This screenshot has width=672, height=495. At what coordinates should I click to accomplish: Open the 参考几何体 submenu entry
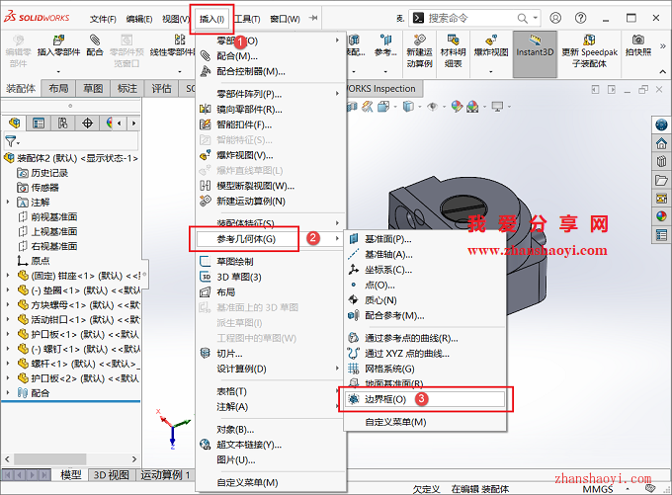246,238
